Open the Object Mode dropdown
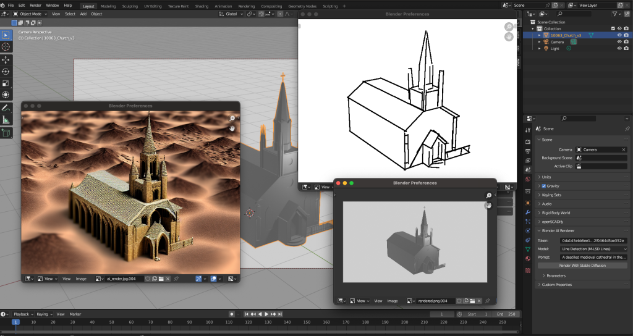The width and height of the screenshot is (633, 336). 30,14
